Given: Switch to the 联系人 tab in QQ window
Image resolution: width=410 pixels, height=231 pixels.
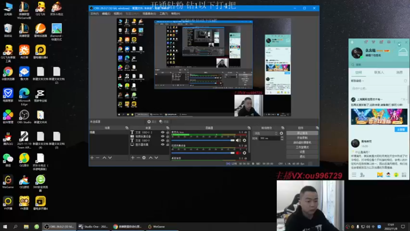Looking at the screenshot, I should [379, 72].
